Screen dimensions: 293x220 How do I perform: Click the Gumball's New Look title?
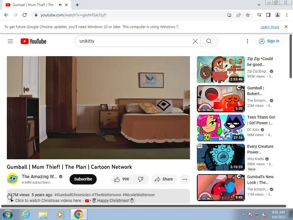(260, 179)
